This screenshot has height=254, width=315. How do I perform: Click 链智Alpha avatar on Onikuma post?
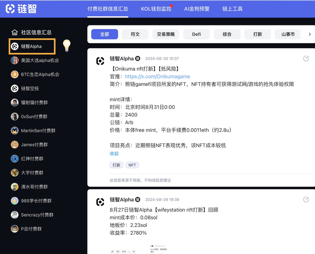click(x=100, y=61)
